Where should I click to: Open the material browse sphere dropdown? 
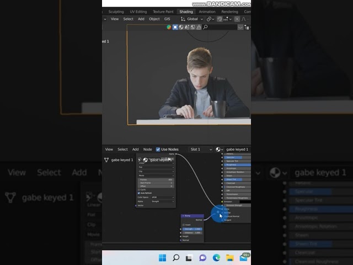click(x=220, y=150)
